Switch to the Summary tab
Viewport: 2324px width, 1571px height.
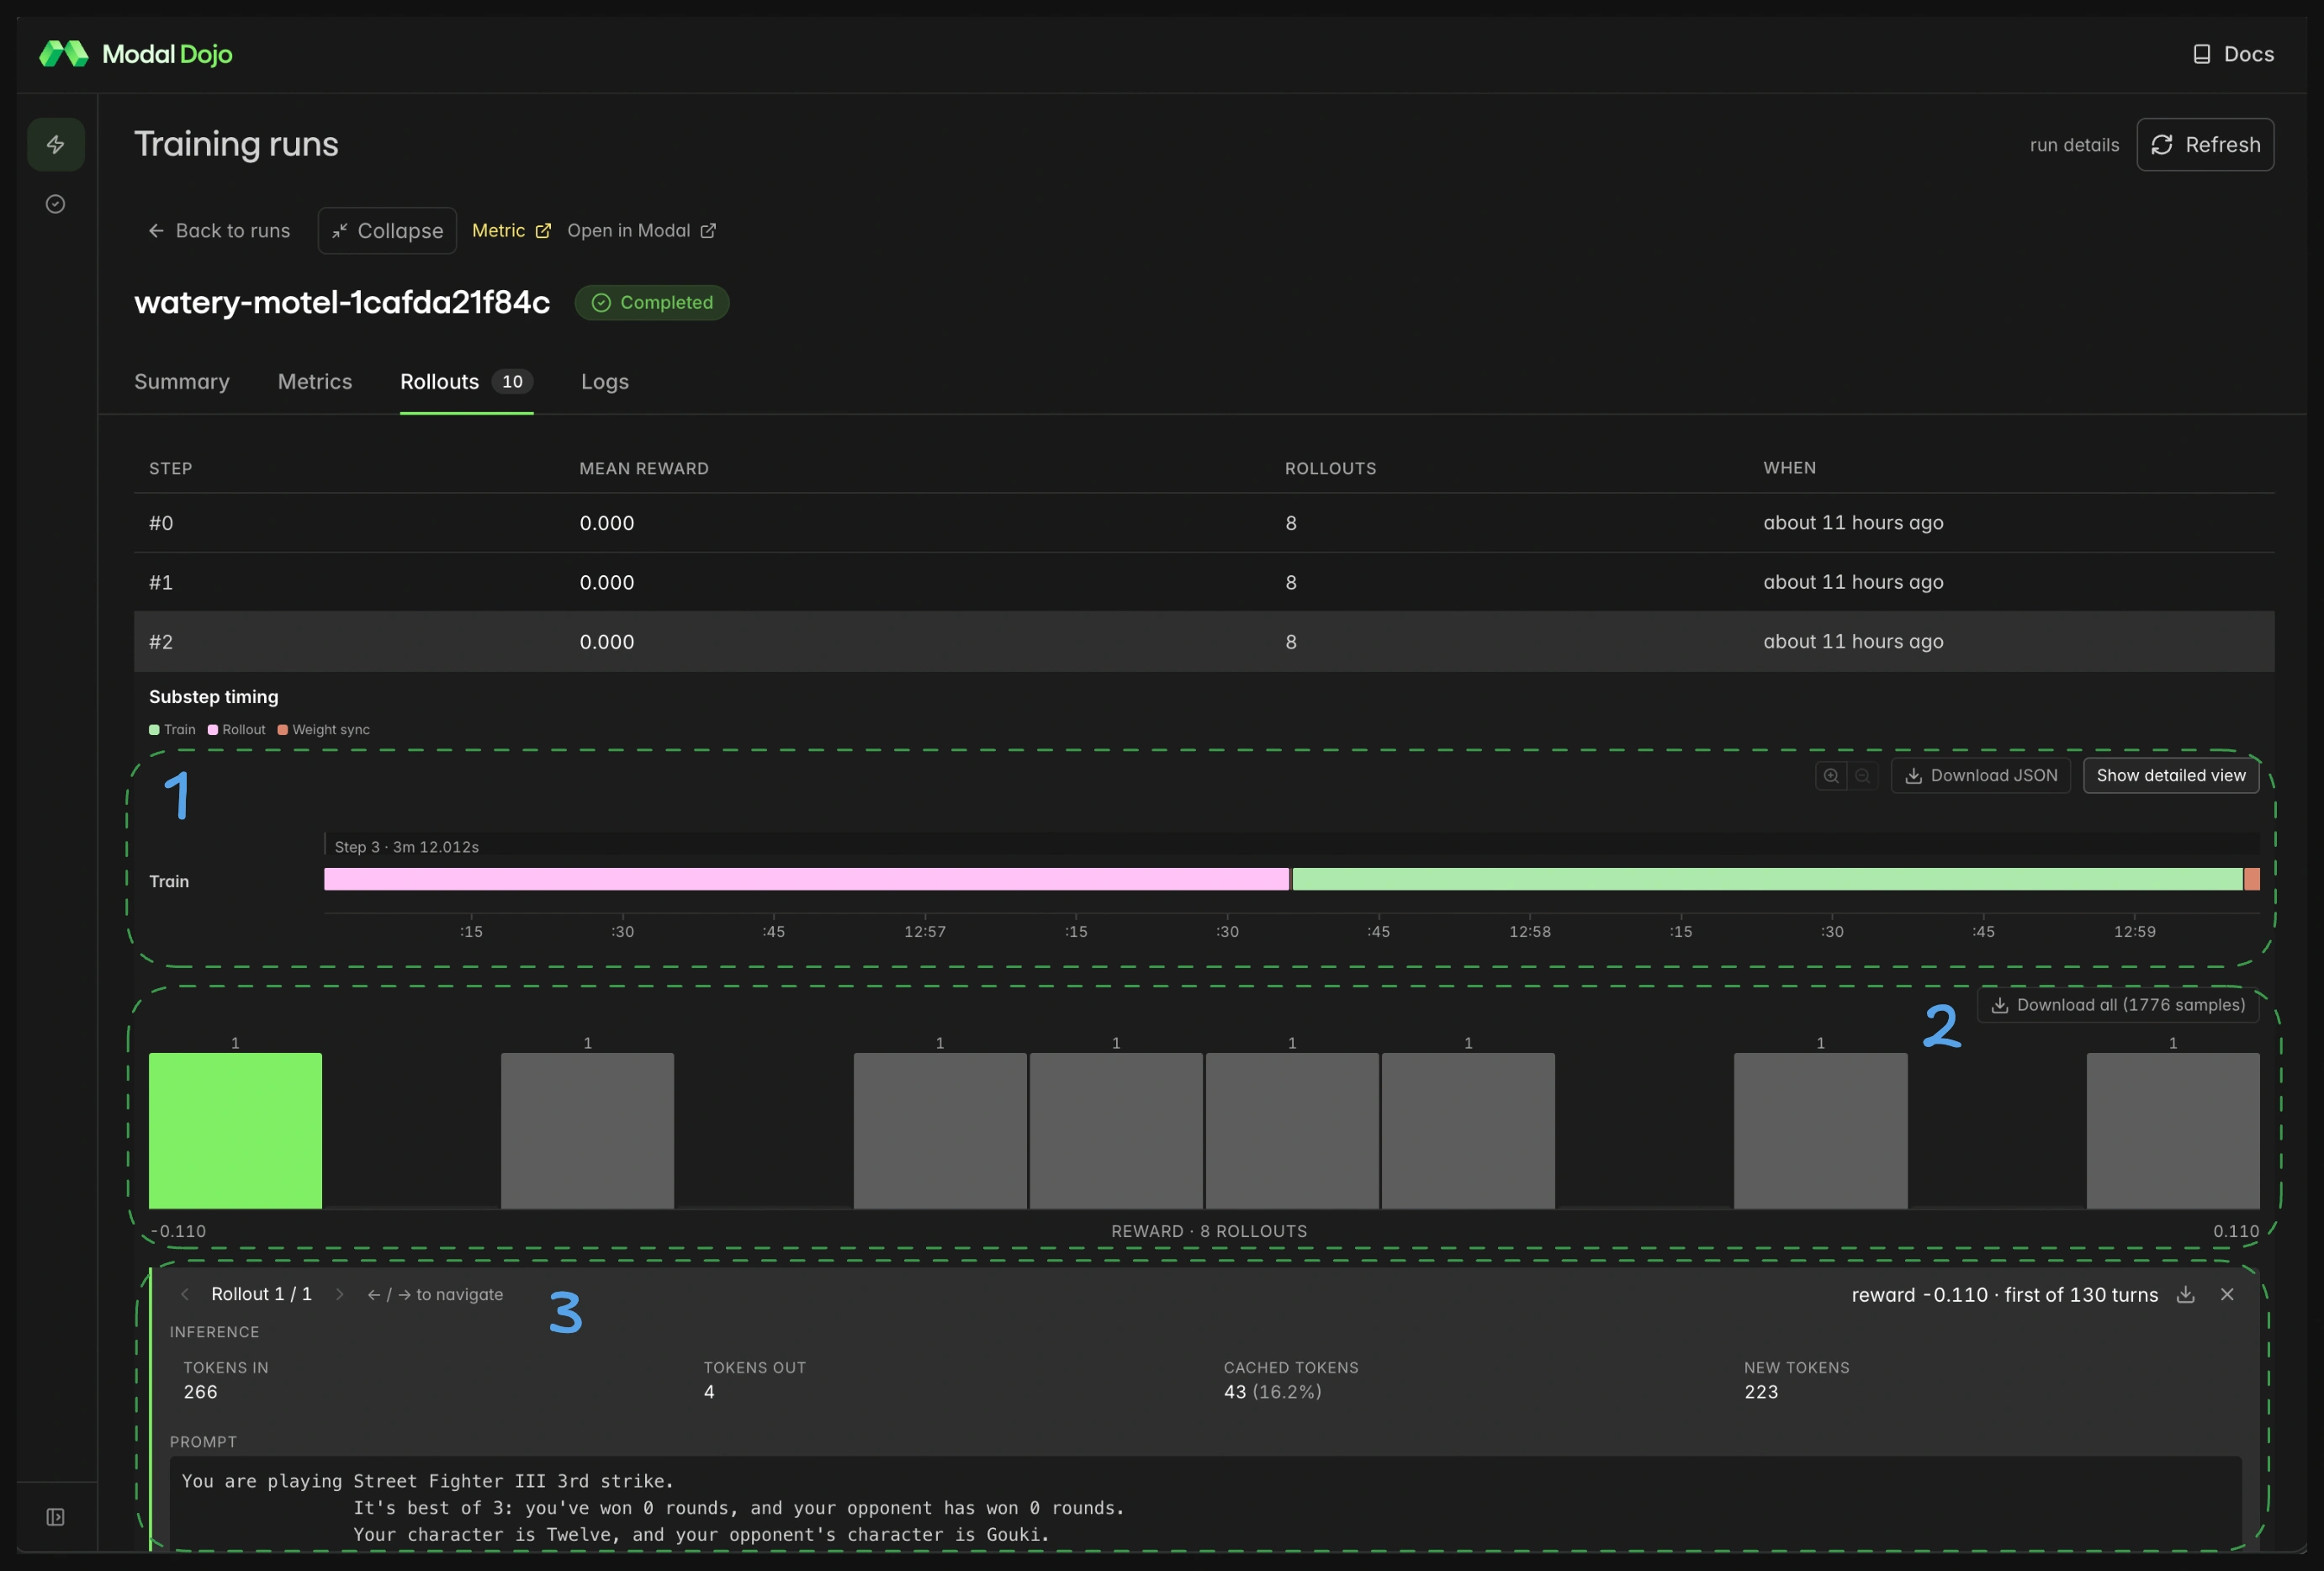[x=182, y=382]
